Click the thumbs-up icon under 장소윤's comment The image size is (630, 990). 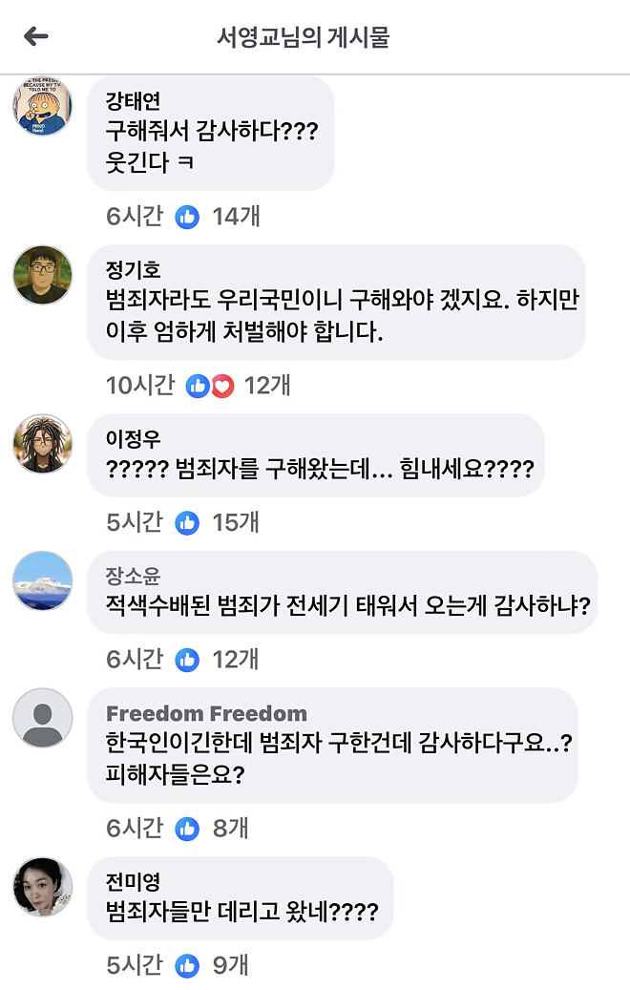(187, 659)
